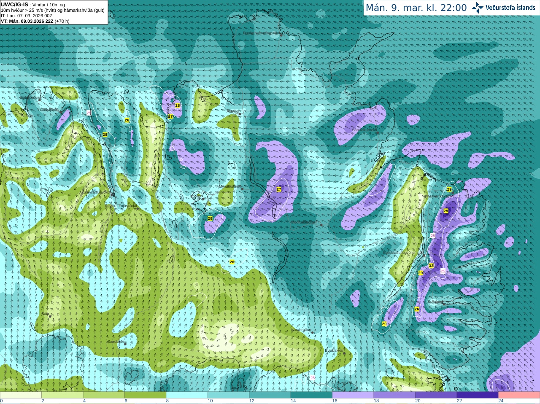Click the 29 gust marker southeast of Mývatn
The width and height of the screenshot is (540, 404).
(x=210, y=218)
